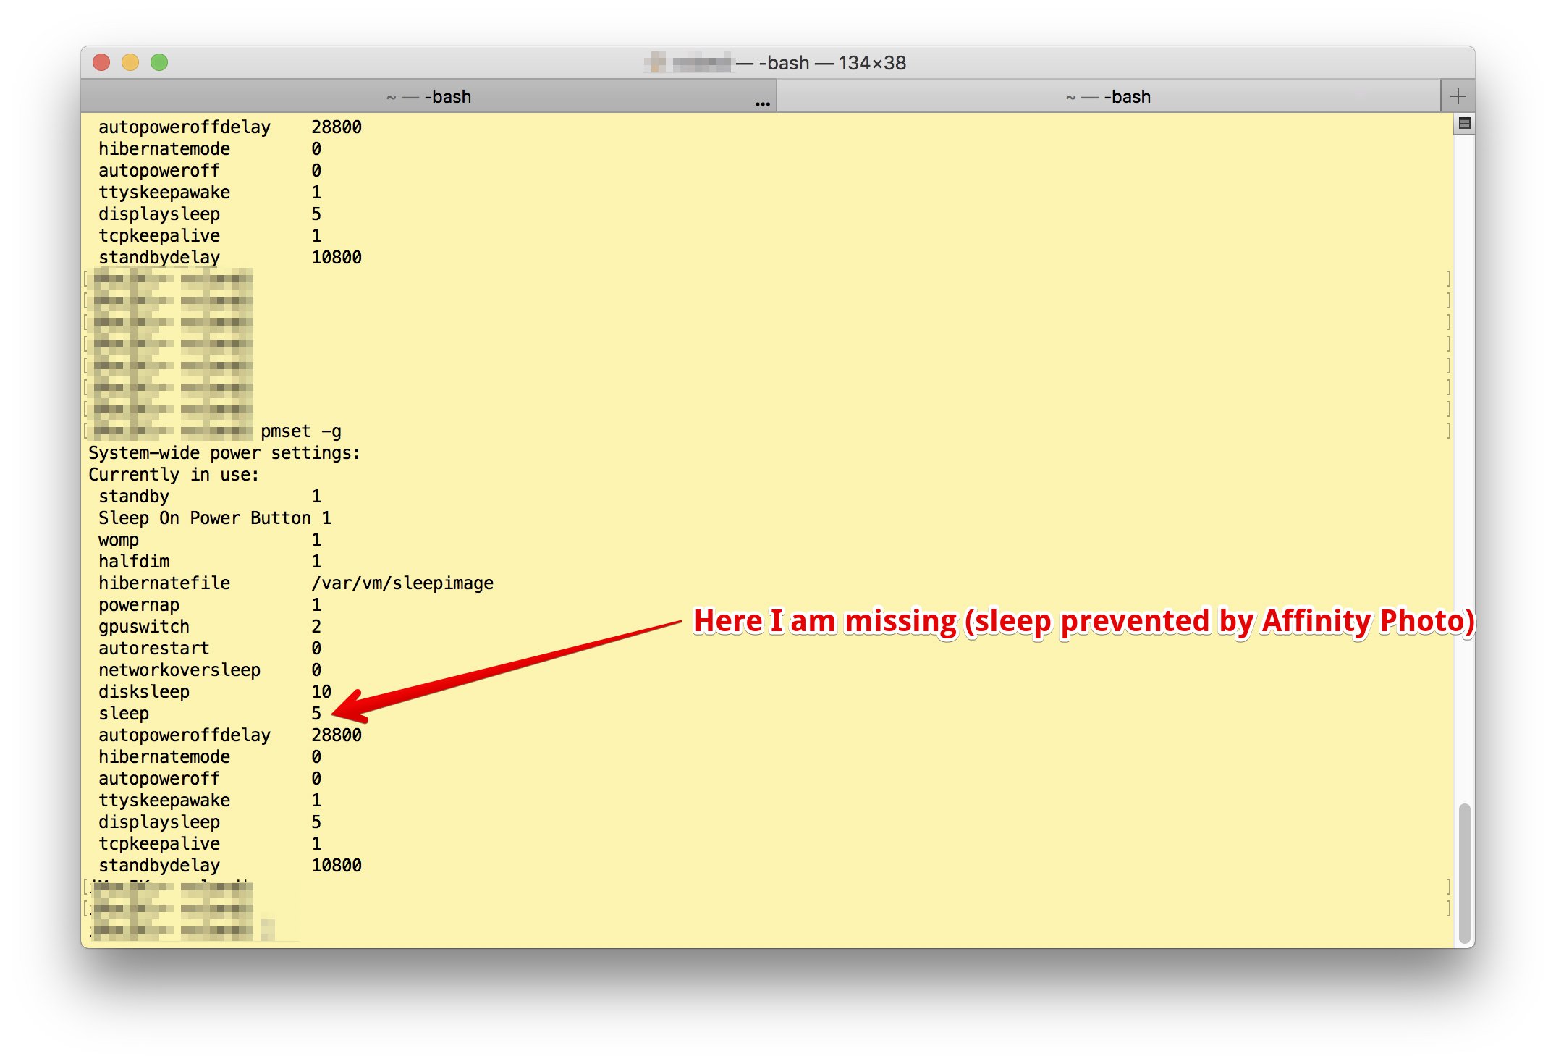The width and height of the screenshot is (1556, 1064).
Task: Open a new Terminal tab with the plus icon
Action: 1458,95
